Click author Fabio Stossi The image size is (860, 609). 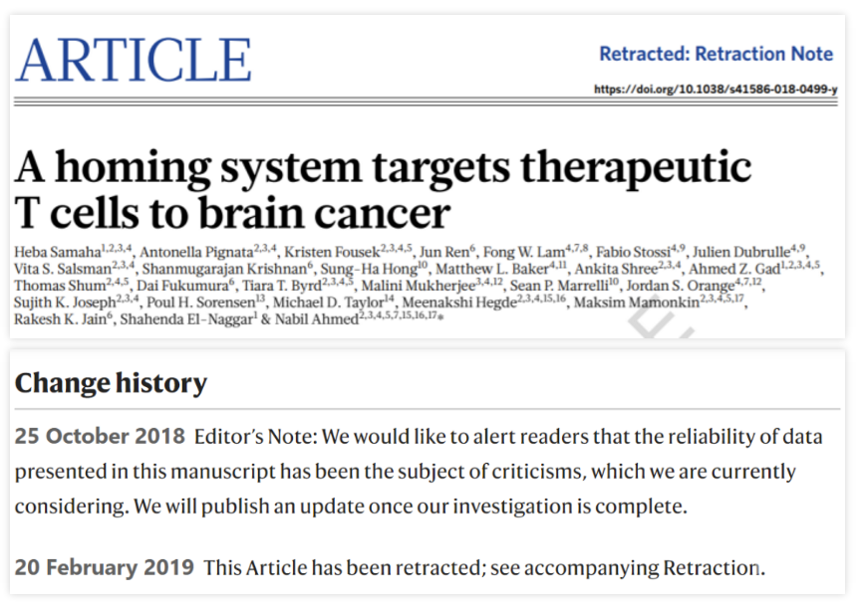click(633, 248)
